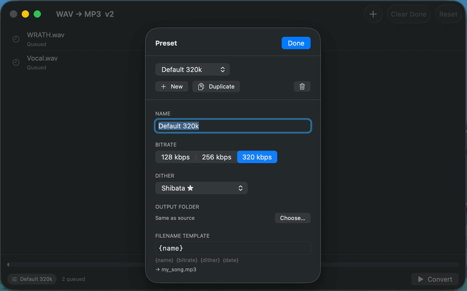Image resolution: width=467 pixels, height=291 pixels.
Task: Click the Clear Done toolbar button
Action: pyautogui.click(x=408, y=14)
